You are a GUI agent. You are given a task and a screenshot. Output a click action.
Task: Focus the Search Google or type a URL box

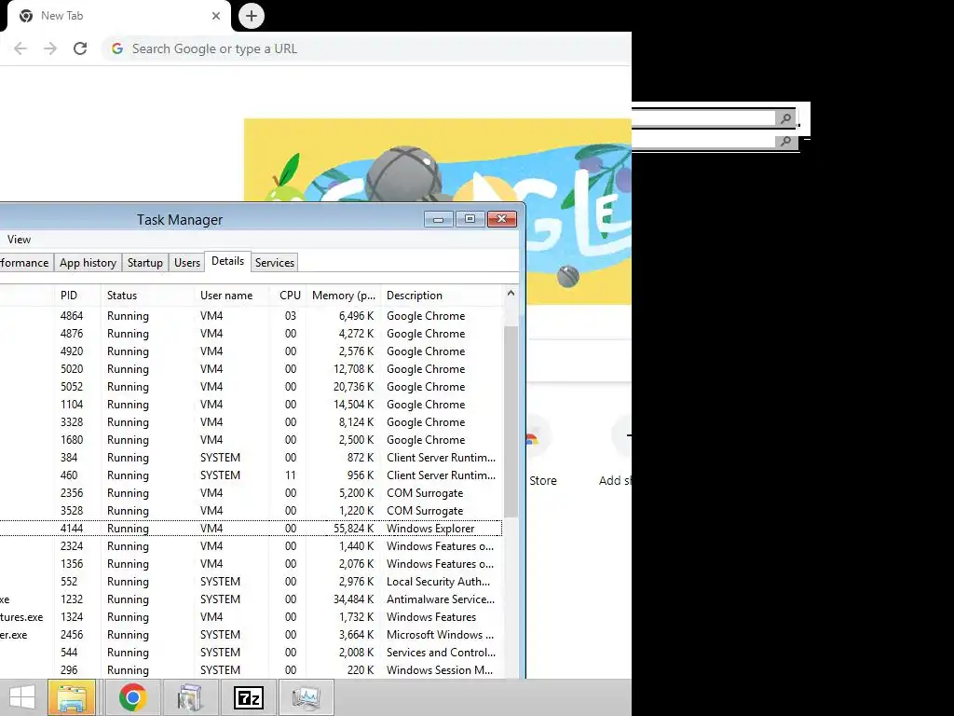(365, 48)
